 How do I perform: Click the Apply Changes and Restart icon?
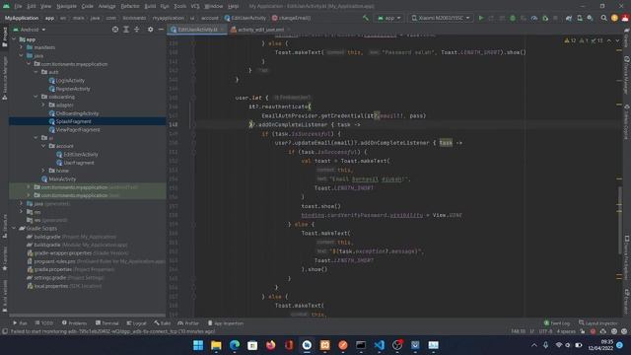(491, 18)
